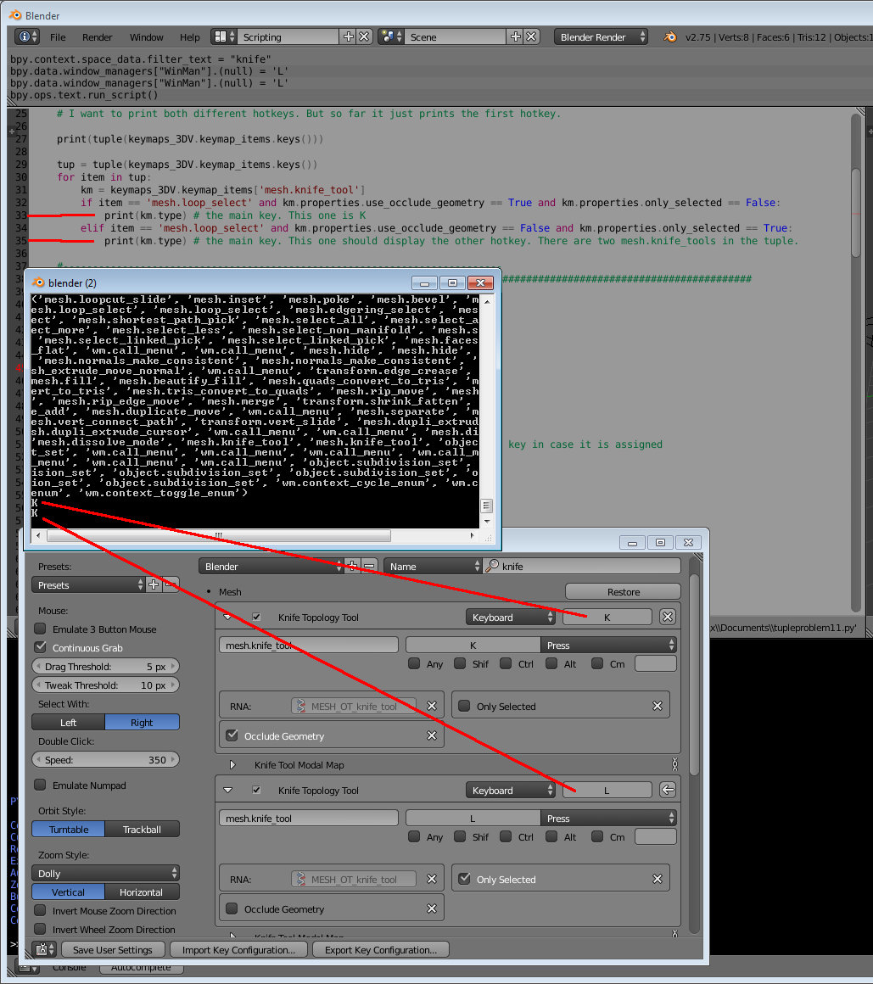Click Save User Settings button
This screenshot has height=984, width=873.
(x=112, y=949)
